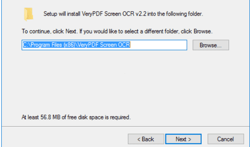Cancel the VeryPDF Screen OCR setup

[226, 139]
